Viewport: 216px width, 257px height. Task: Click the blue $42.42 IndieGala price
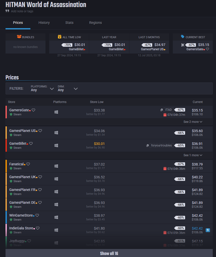[197, 228]
